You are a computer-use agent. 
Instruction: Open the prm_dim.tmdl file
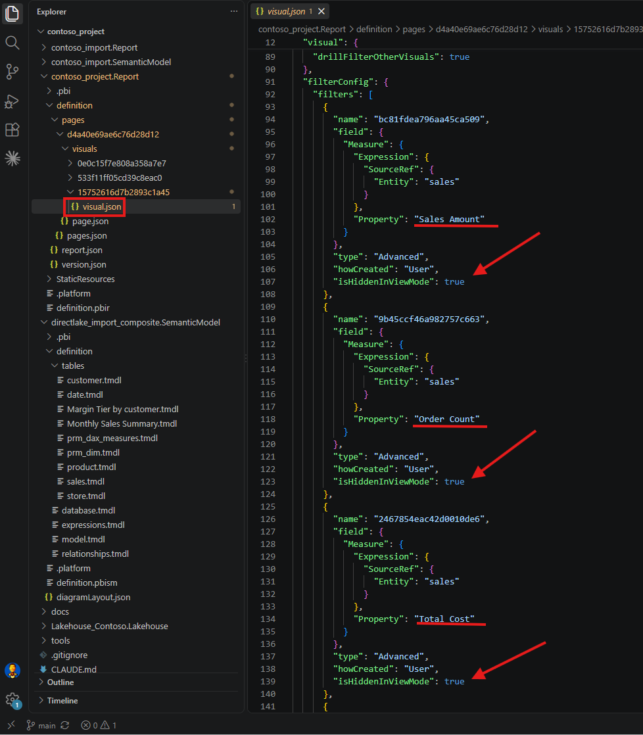(93, 453)
